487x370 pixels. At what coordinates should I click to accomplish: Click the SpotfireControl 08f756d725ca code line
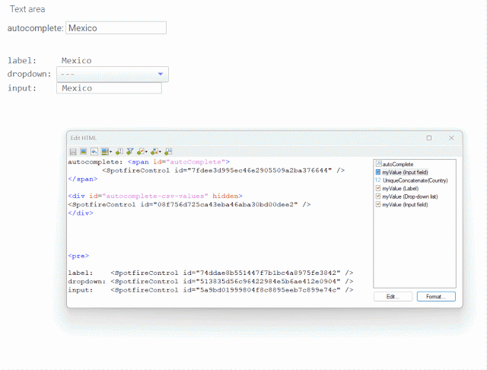[x=189, y=205]
